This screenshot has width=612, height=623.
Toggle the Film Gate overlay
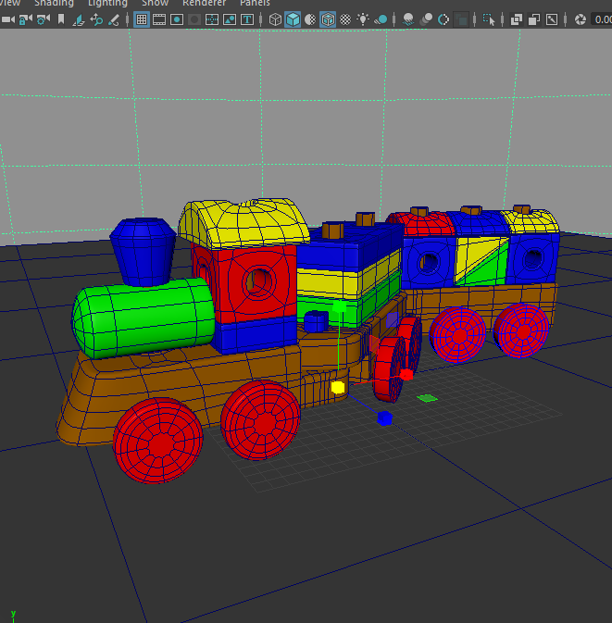coord(159,19)
